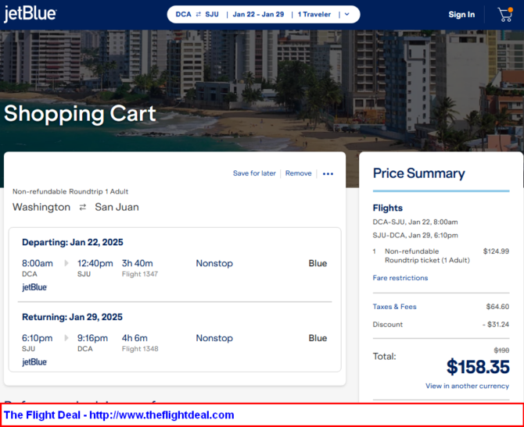Viewport: 524px width, 427px height.
Task: Click the 3h 40m duration text
Action: [138, 263]
